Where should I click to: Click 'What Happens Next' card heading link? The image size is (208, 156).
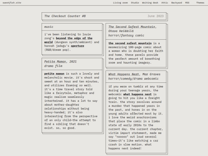(x=124, y=74)
